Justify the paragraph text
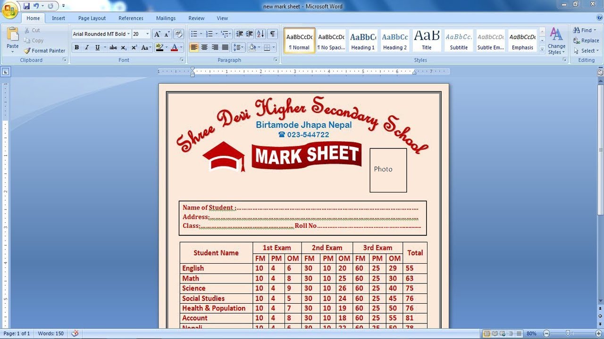This screenshot has width=604, height=339. click(225, 48)
